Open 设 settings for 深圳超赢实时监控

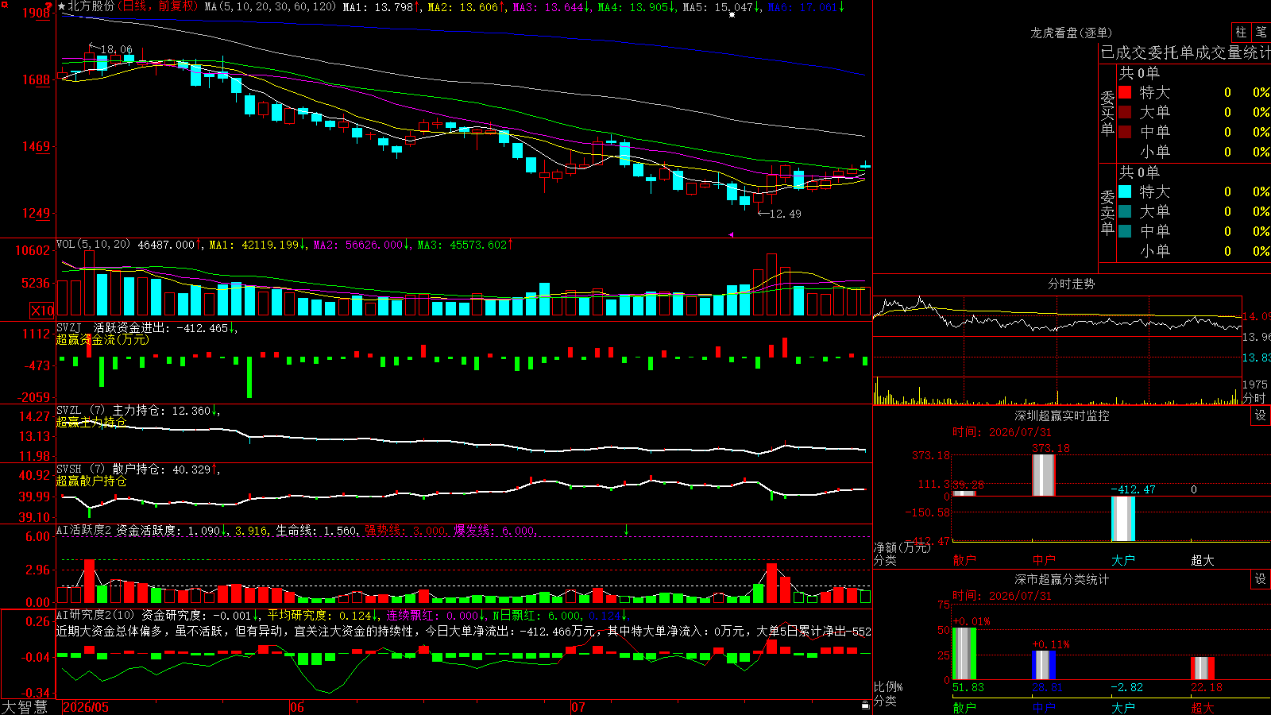tap(1261, 415)
